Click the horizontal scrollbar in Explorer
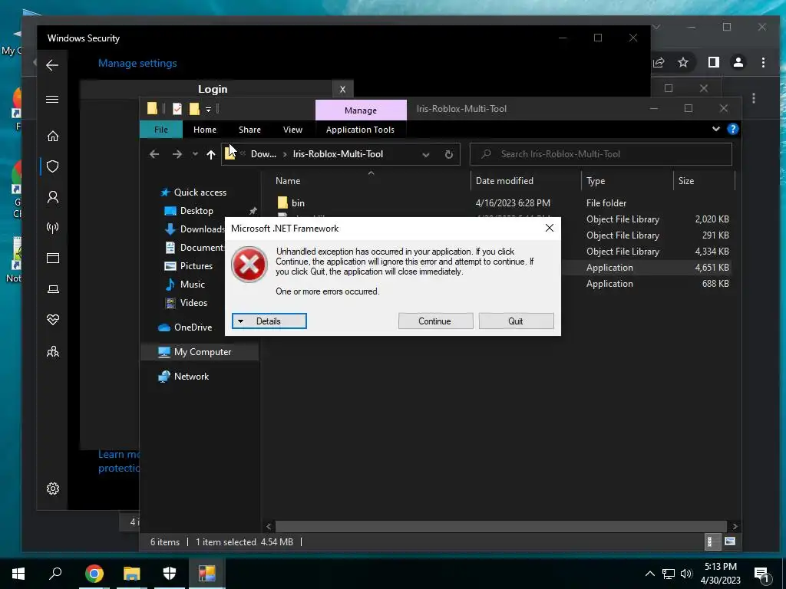 point(500,526)
